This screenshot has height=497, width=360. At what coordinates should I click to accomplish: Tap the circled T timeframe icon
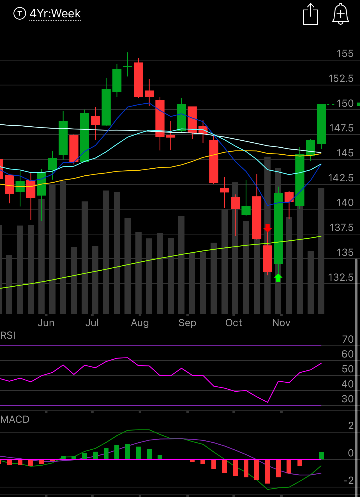pyautogui.click(x=20, y=13)
